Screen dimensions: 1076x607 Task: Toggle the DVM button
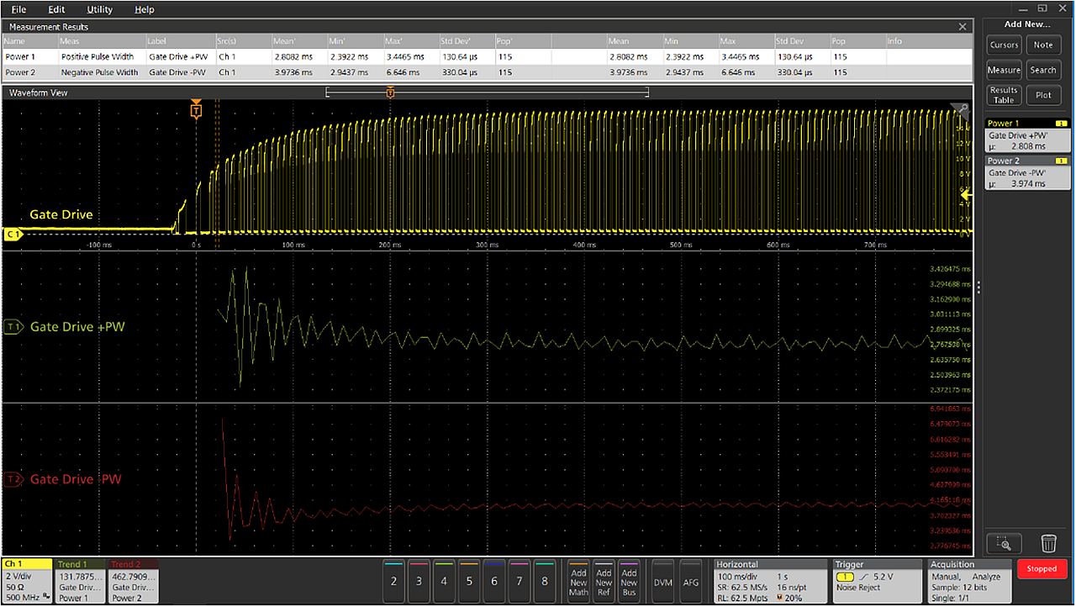[x=663, y=580]
